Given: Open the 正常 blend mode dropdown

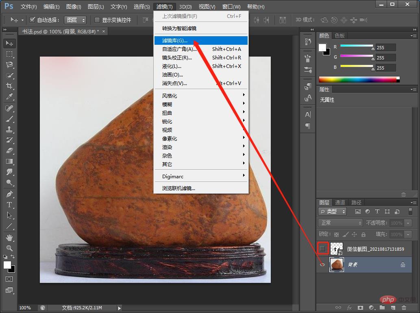Looking at the screenshot, I should point(340,223).
